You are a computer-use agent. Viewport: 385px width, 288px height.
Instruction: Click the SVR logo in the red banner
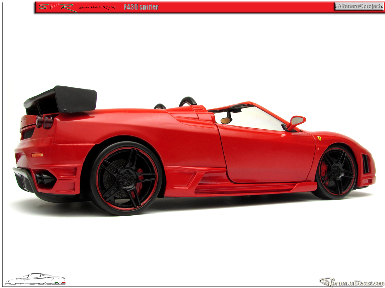(x=57, y=7)
